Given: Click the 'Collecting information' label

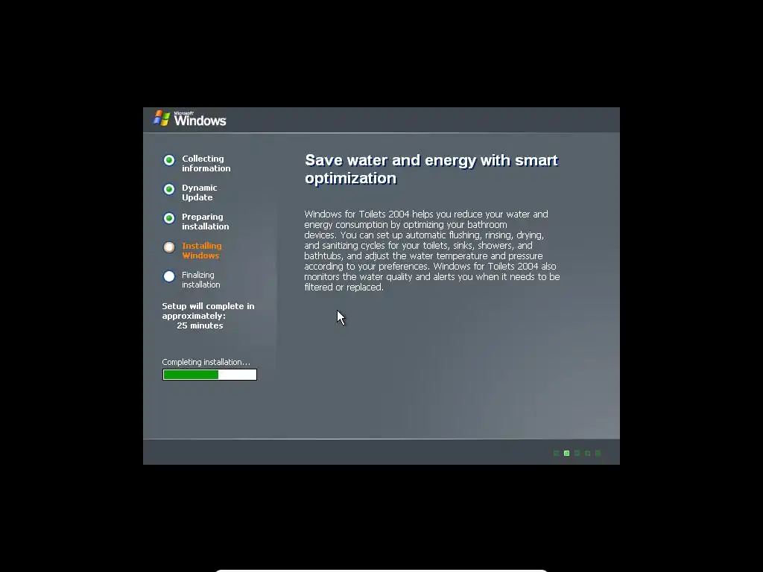Looking at the screenshot, I should click(x=206, y=163).
